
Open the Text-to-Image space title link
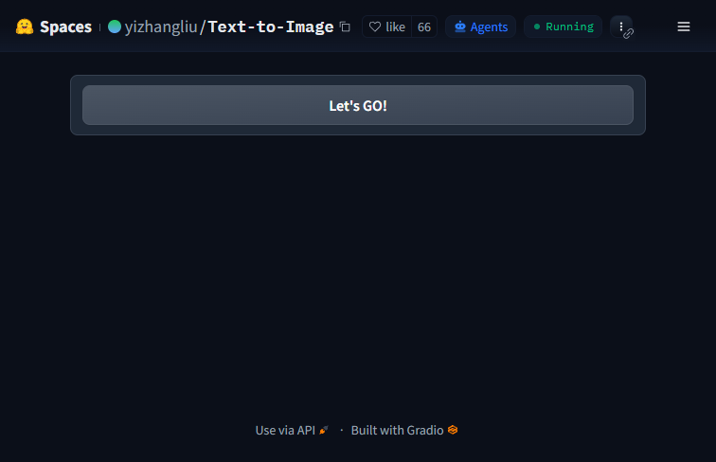point(271,27)
